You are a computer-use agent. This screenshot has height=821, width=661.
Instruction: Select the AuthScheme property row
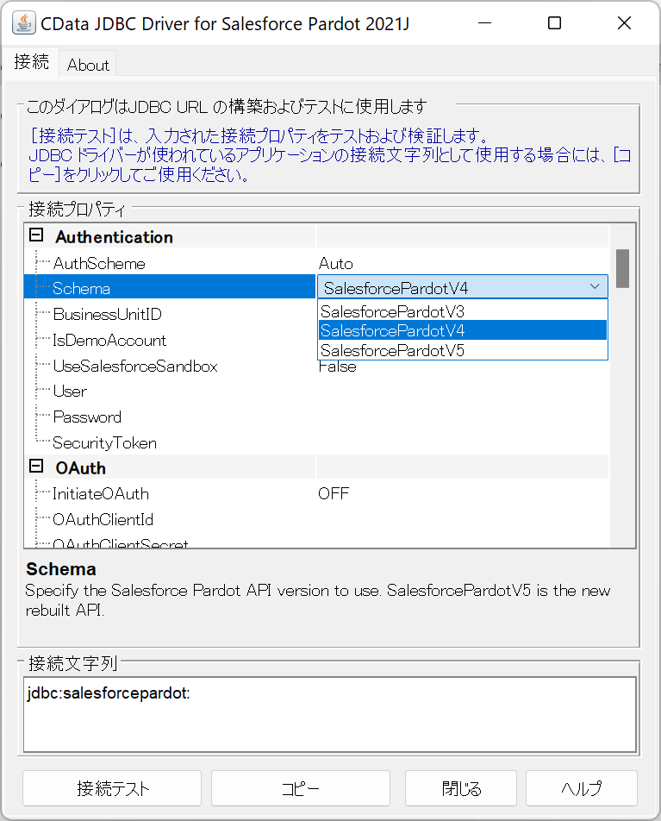99,263
